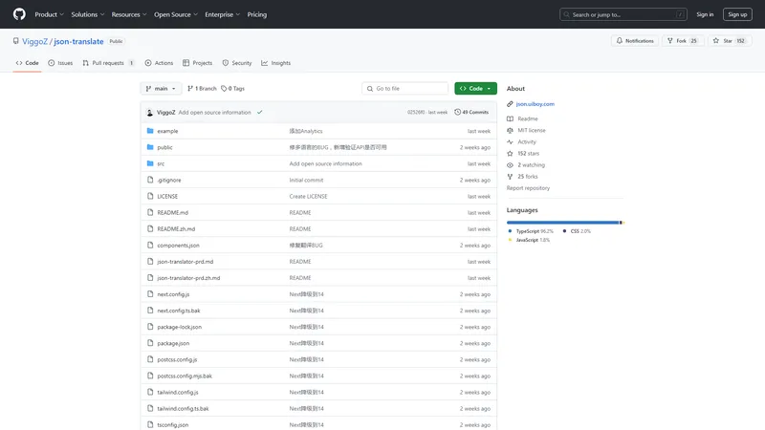Open the GitHub logo home icon
765x430 pixels.
pyautogui.click(x=19, y=14)
